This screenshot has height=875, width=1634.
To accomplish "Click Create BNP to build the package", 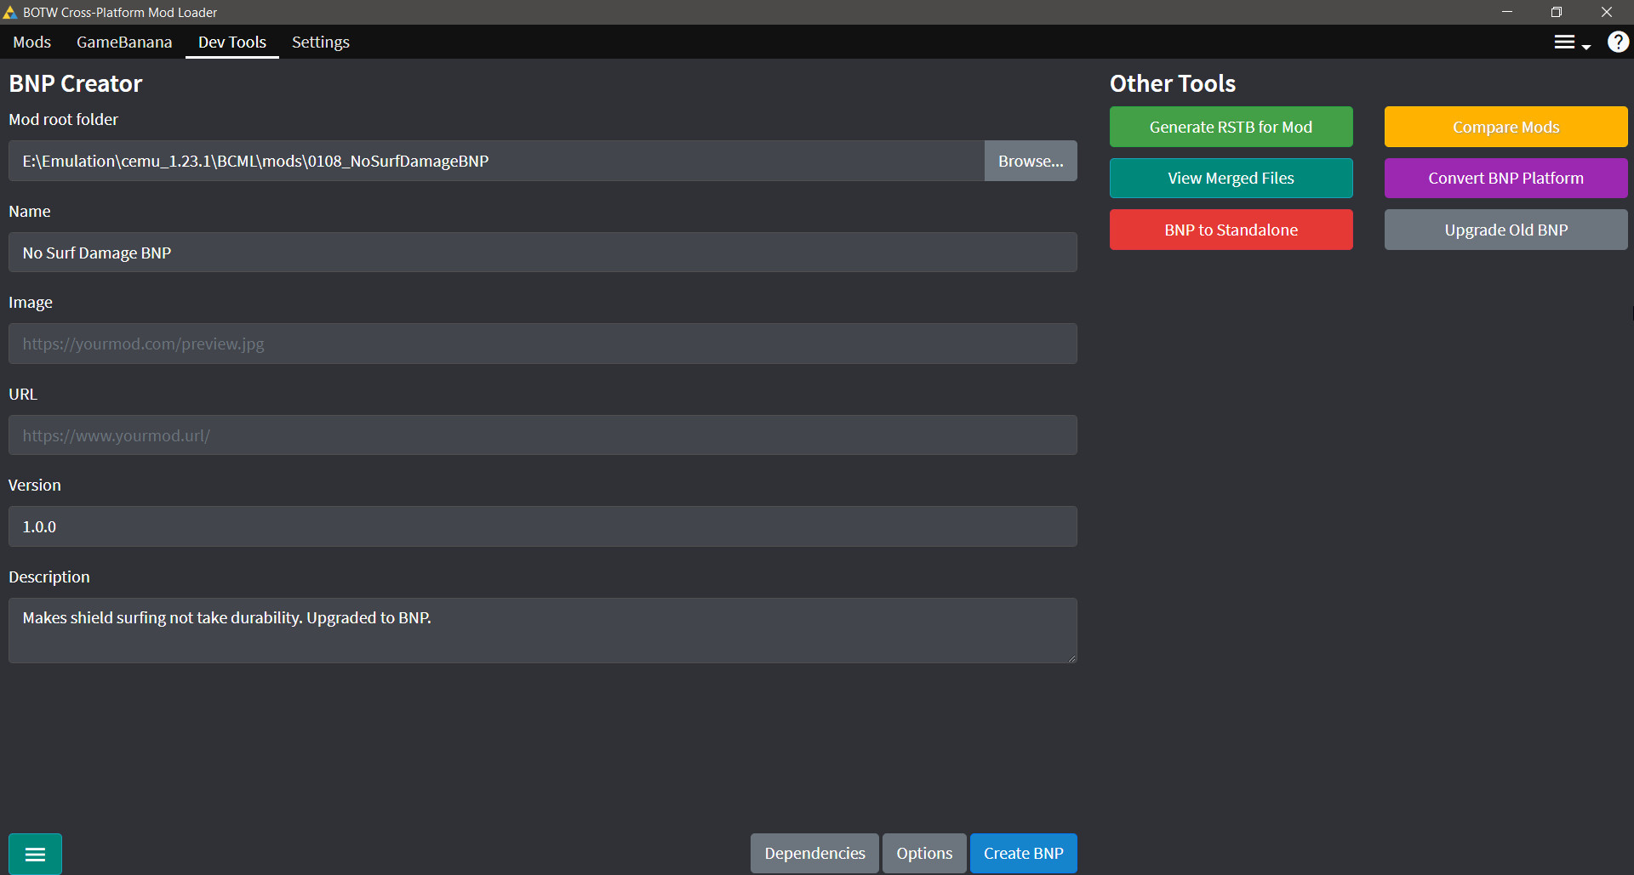I will tap(1023, 853).
